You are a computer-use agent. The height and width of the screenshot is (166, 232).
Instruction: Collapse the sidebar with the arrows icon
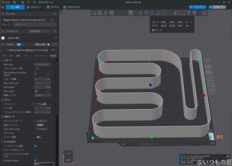[61, 11]
